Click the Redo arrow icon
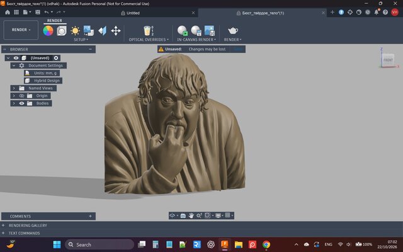 click(x=59, y=12)
